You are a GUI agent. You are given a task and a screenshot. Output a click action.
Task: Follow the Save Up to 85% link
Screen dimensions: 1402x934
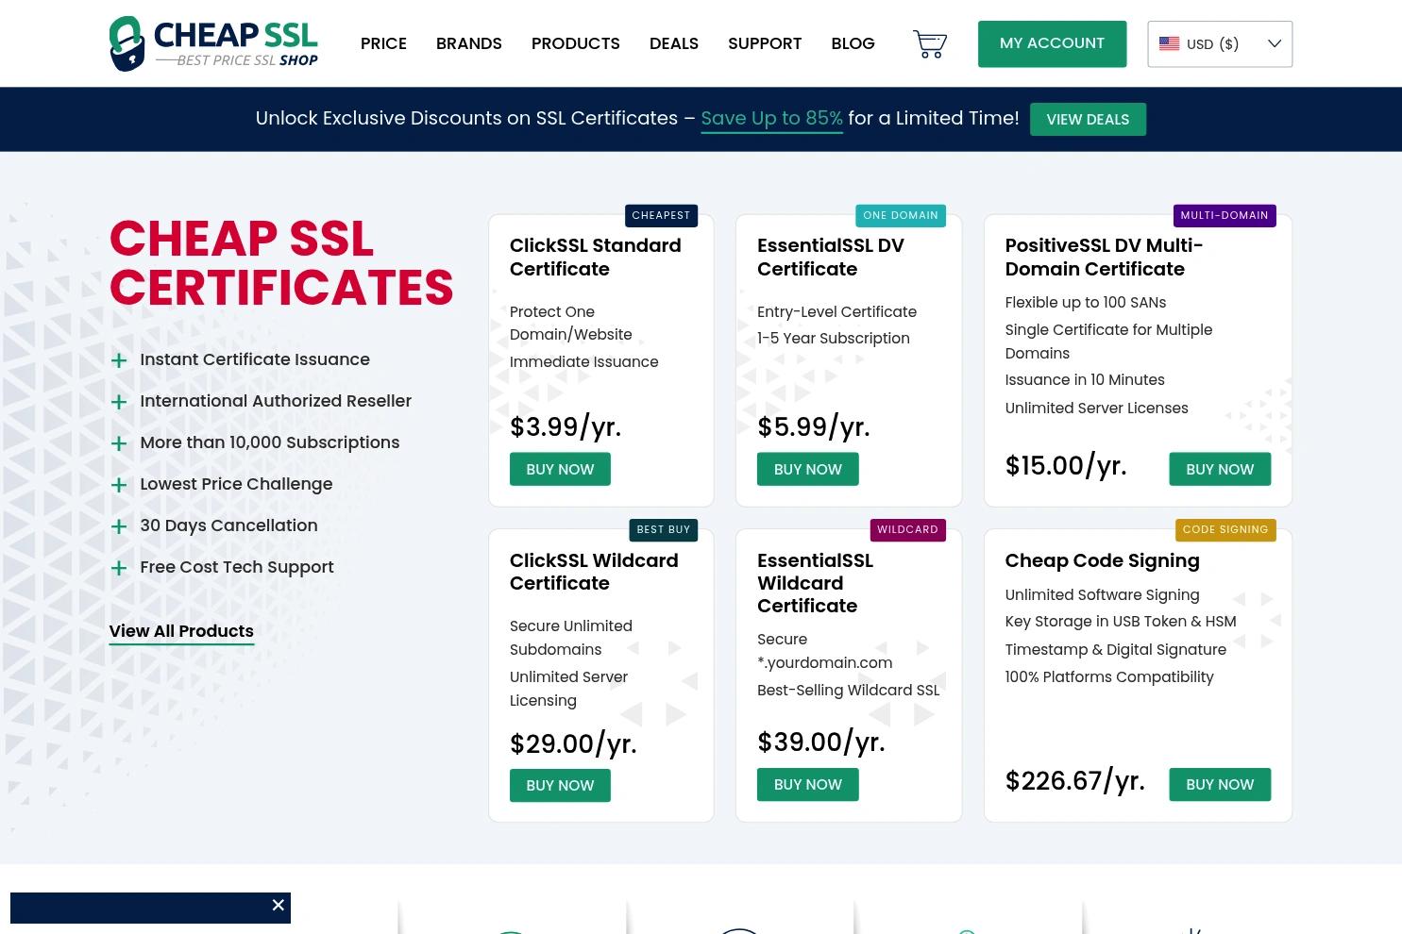pos(771,119)
